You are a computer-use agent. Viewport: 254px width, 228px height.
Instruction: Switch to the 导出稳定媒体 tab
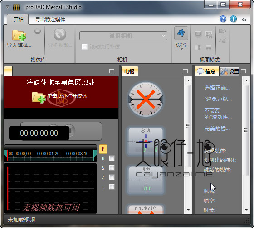(50, 19)
